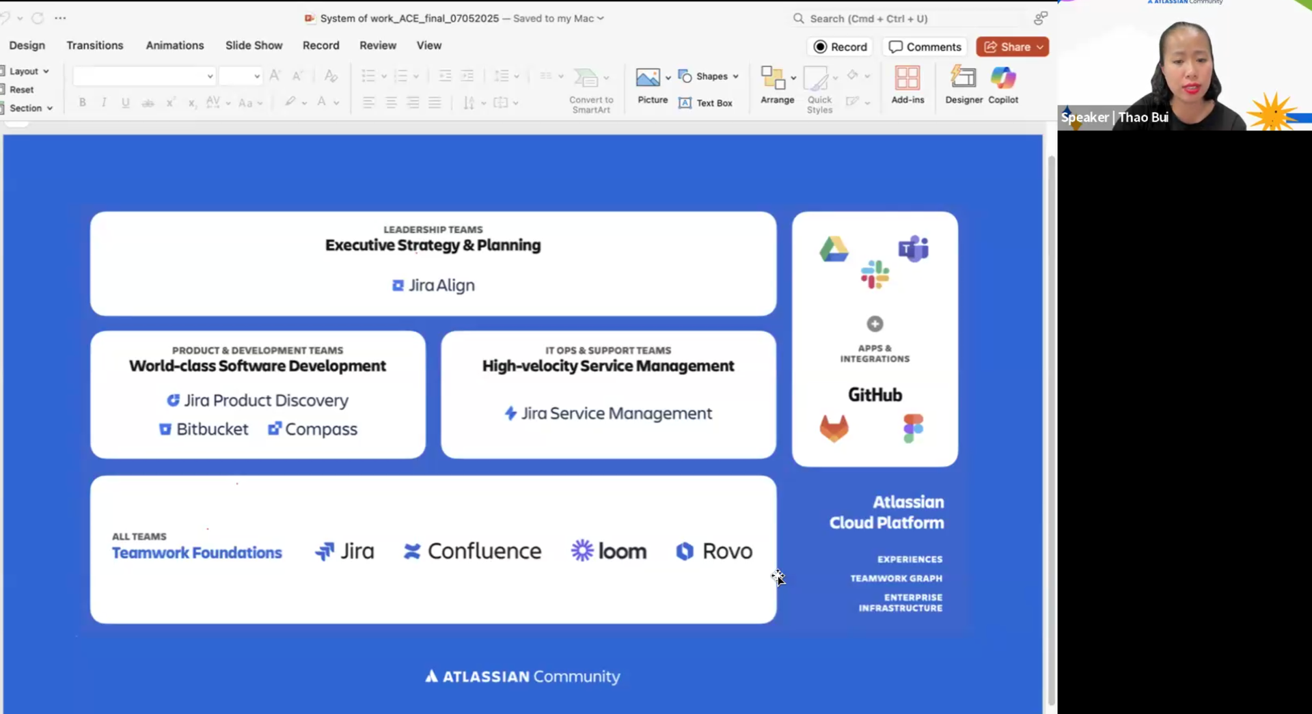Image resolution: width=1312 pixels, height=714 pixels.
Task: Click the Redo arrow in the title bar
Action: click(x=38, y=18)
